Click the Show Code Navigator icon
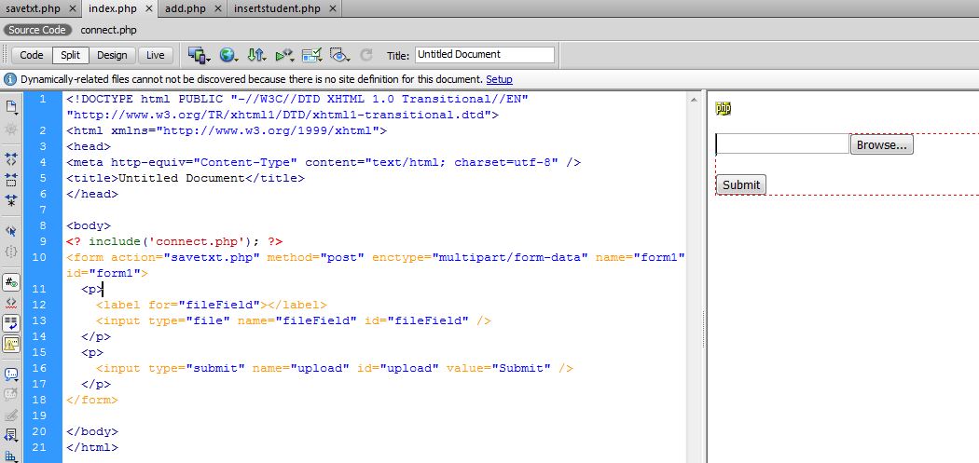Image resolution: width=979 pixels, height=463 pixels. [x=11, y=129]
